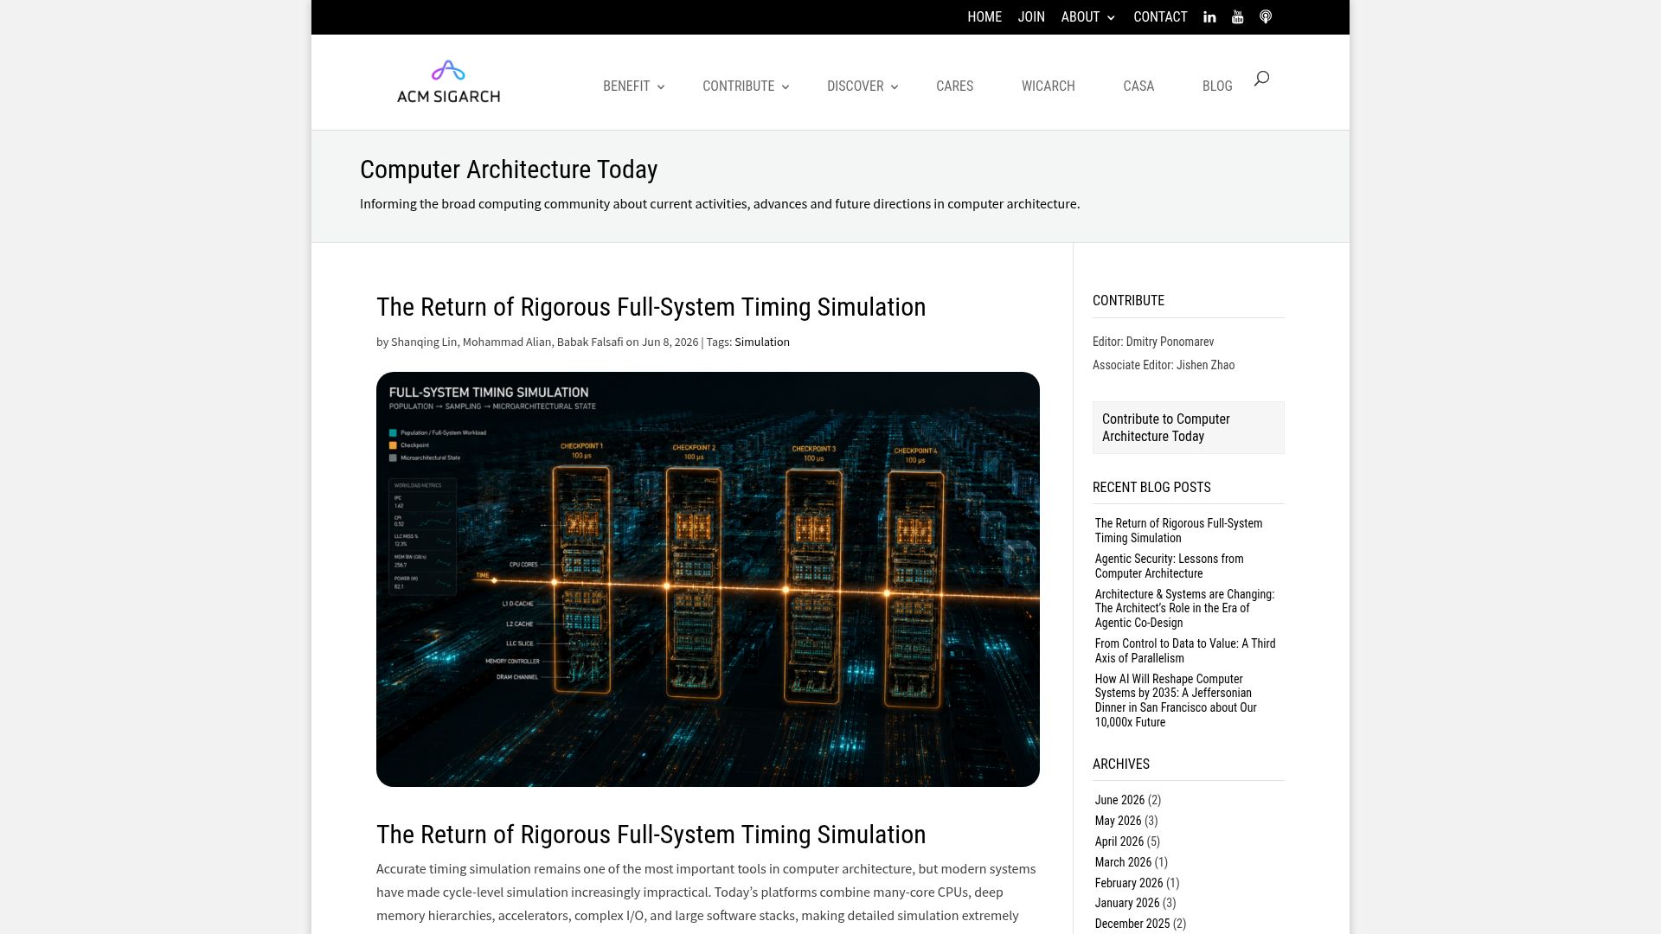
Task: Go to the HOME page
Action: coord(984,17)
